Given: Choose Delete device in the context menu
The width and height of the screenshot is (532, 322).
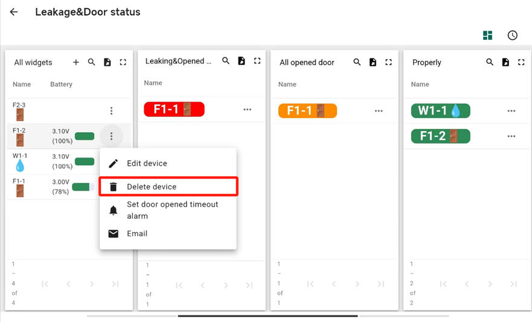Looking at the screenshot, I should (152, 187).
